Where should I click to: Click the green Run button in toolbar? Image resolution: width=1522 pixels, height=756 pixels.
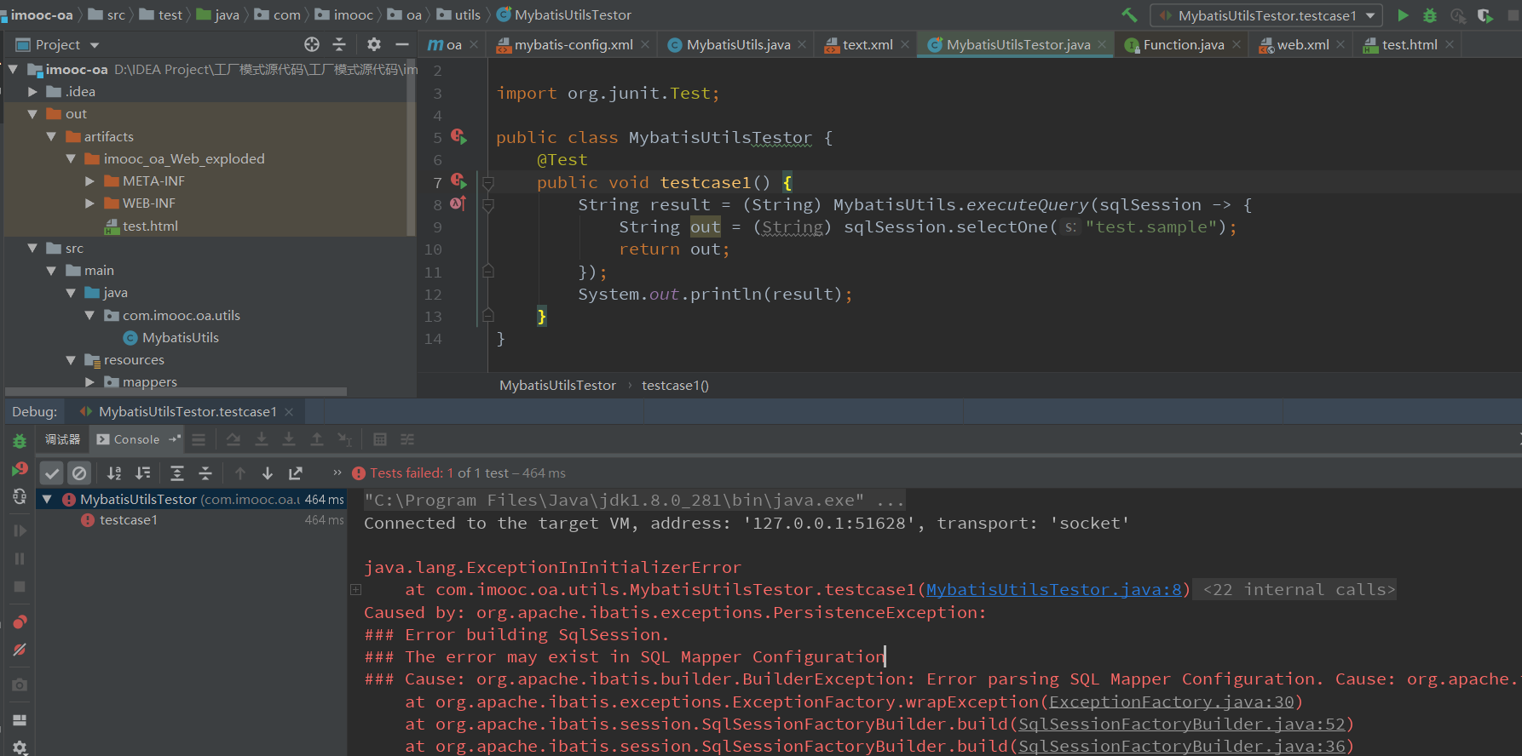(1403, 15)
